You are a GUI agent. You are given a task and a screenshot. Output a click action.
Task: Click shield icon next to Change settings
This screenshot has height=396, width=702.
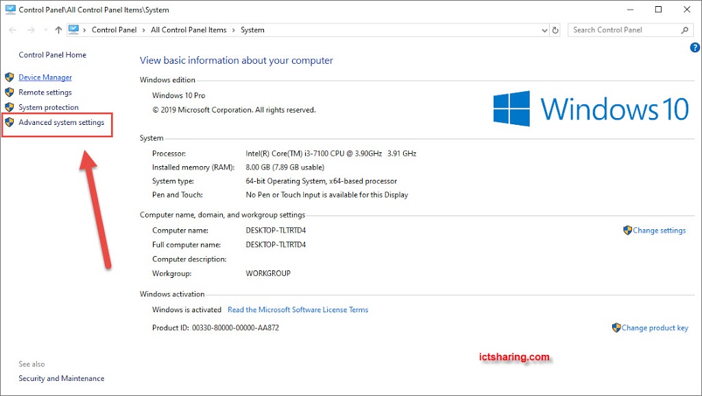pos(627,230)
